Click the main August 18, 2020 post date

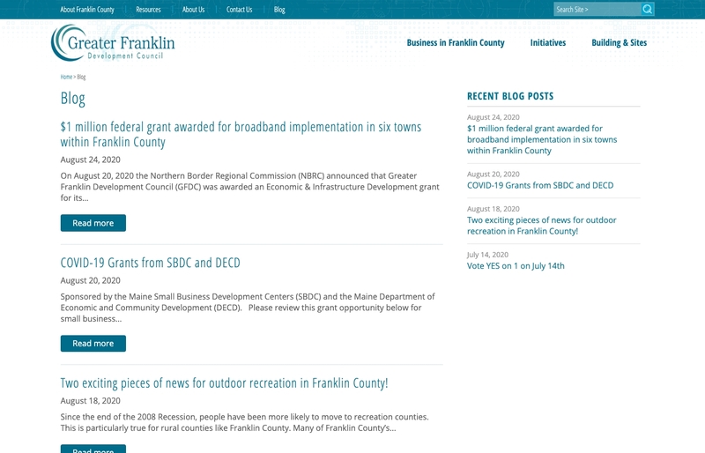[x=91, y=401]
